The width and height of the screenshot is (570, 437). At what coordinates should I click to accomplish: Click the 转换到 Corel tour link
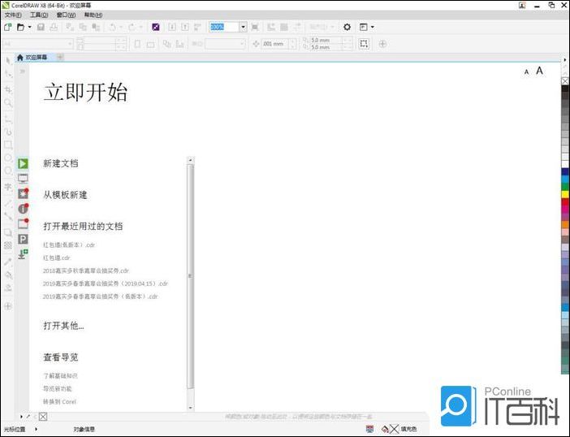(59, 402)
